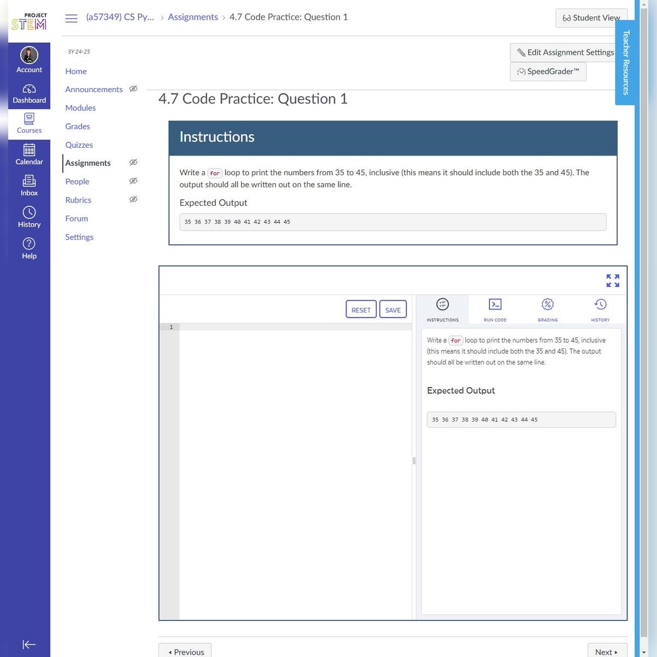Launch SpeedGrader

click(x=548, y=71)
